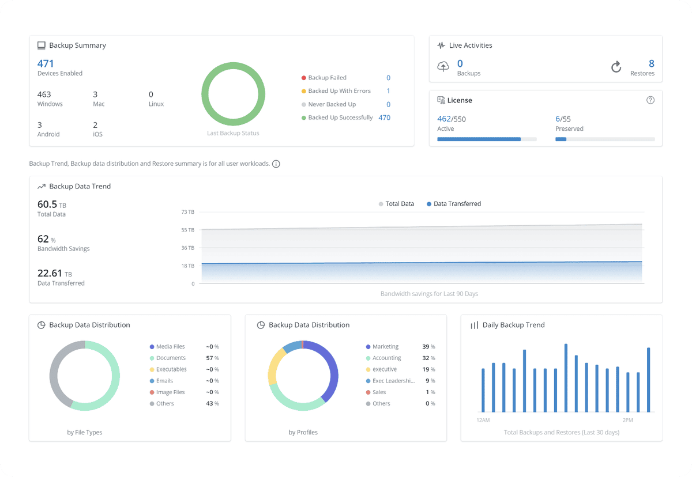Click the License badge icon
692x477 pixels.
(x=441, y=100)
